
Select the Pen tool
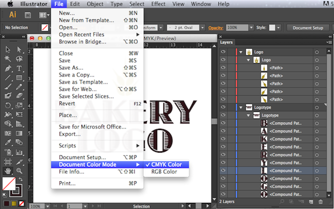[x=8, y=68]
